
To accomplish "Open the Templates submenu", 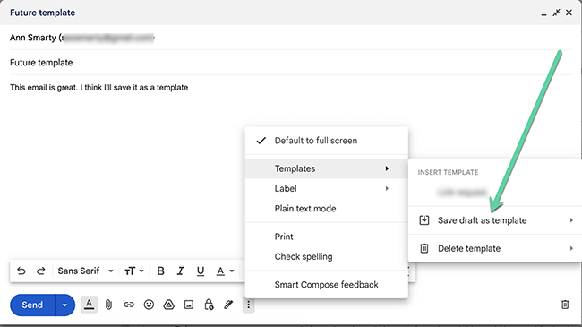I will click(x=327, y=168).
